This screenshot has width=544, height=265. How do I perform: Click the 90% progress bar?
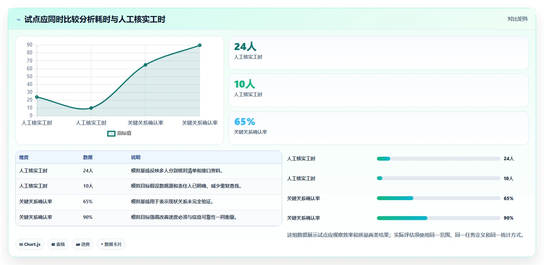pyautogui.click(x=438, y=218)
